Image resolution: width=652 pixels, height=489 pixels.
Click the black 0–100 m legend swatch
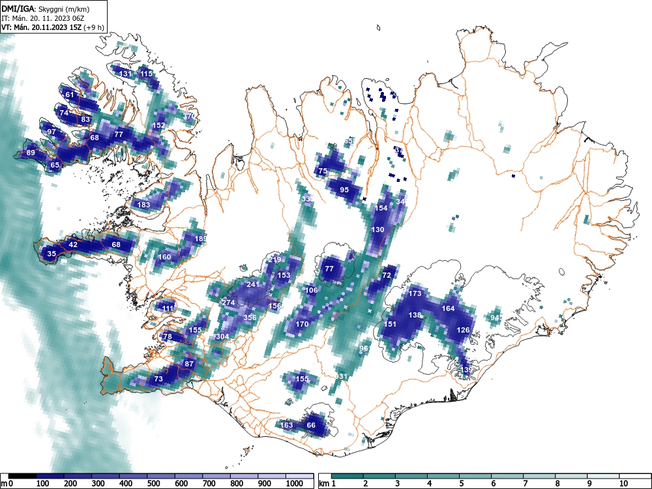(23, 476)
